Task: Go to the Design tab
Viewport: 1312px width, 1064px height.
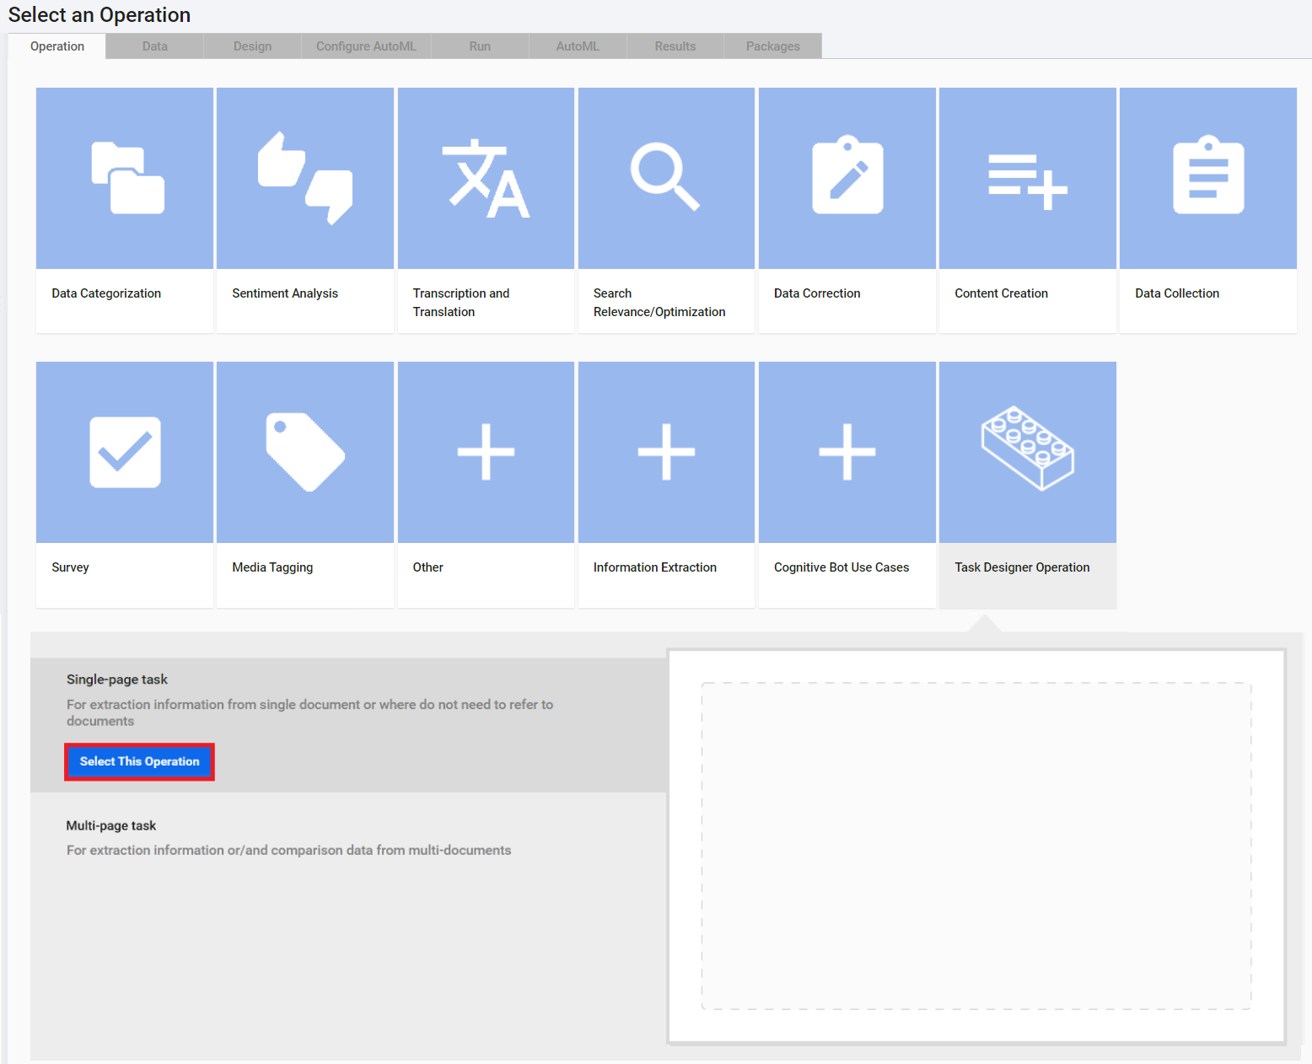Action: pyautogui.click(x=252, y=46)
